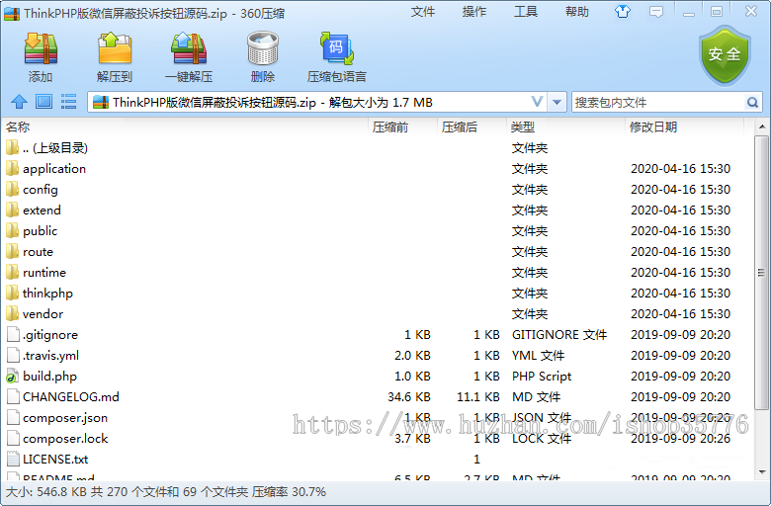The height and width of the screenshot is (506, 771).
Task: Click the MD 文件 type cell of CHANGELOG.md
Action: pyautogui.click(x=537, y=396)
